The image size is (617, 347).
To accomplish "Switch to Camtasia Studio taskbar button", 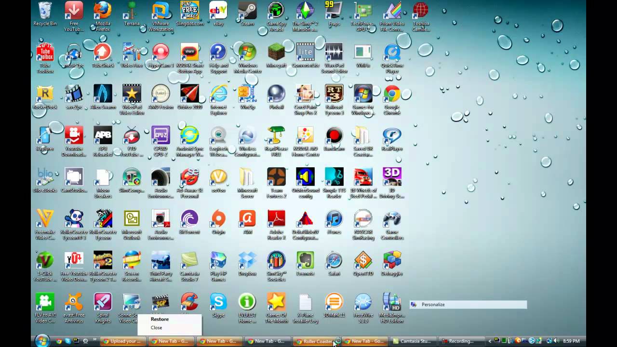I will [x=413, y=341].
